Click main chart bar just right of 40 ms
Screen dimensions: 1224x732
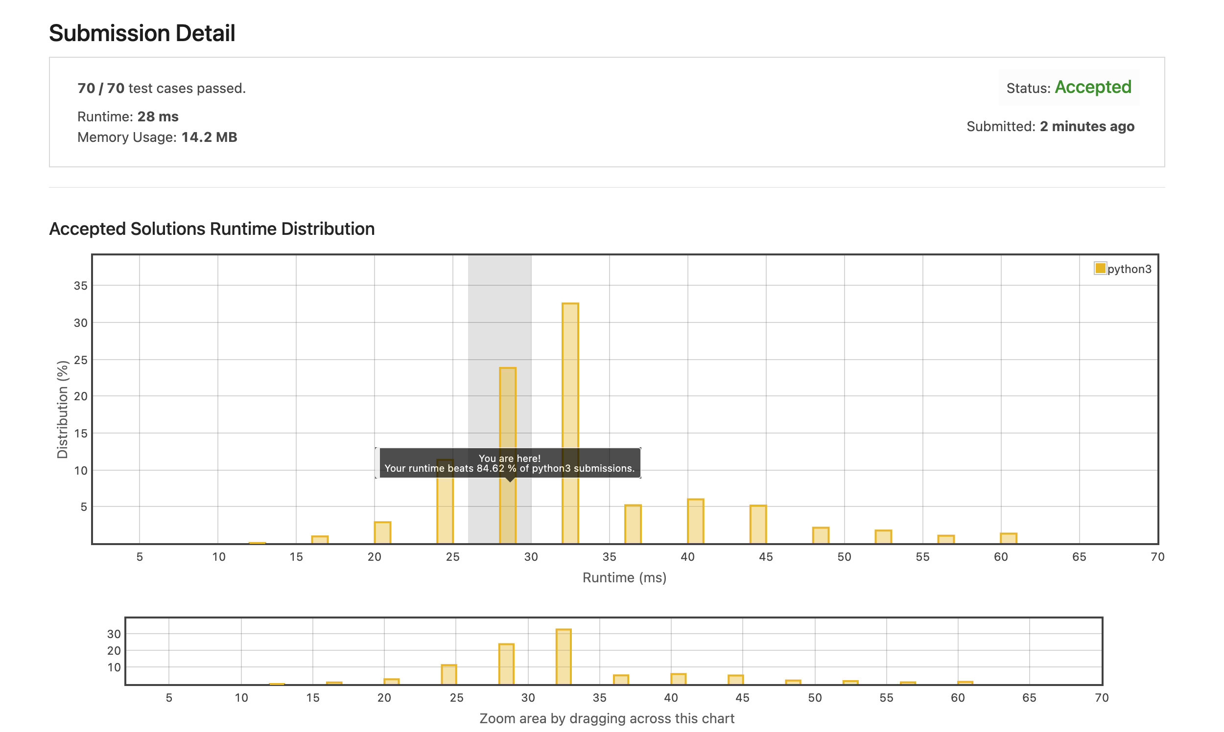click(695, 522)
